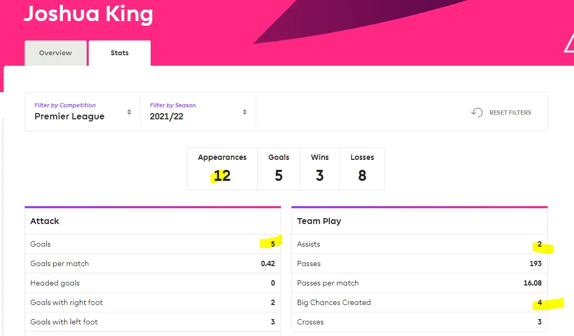Open the Filter by Season dropdown

[198, 112]
